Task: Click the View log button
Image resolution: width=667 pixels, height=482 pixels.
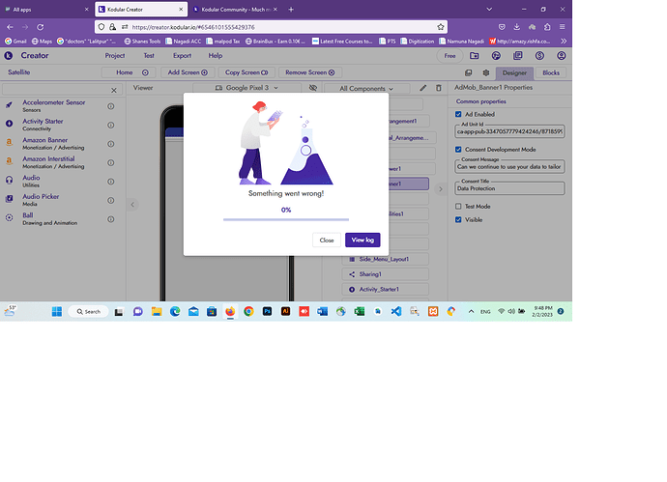Action: [x=362, y=241]
